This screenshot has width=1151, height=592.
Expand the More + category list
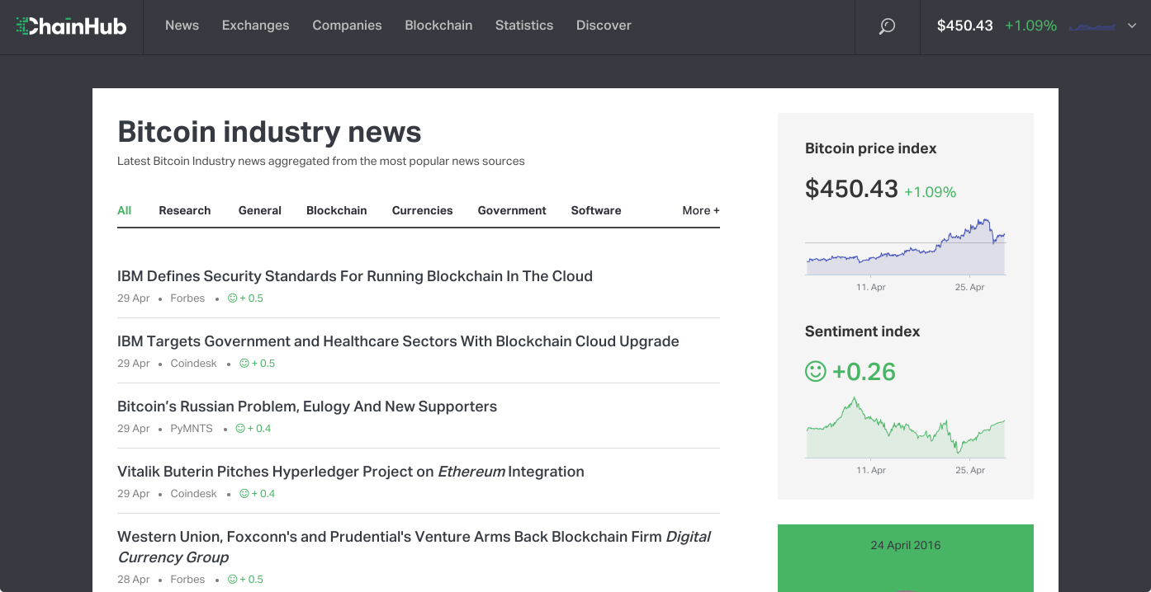pyautogui.click(x=700, y=210)
